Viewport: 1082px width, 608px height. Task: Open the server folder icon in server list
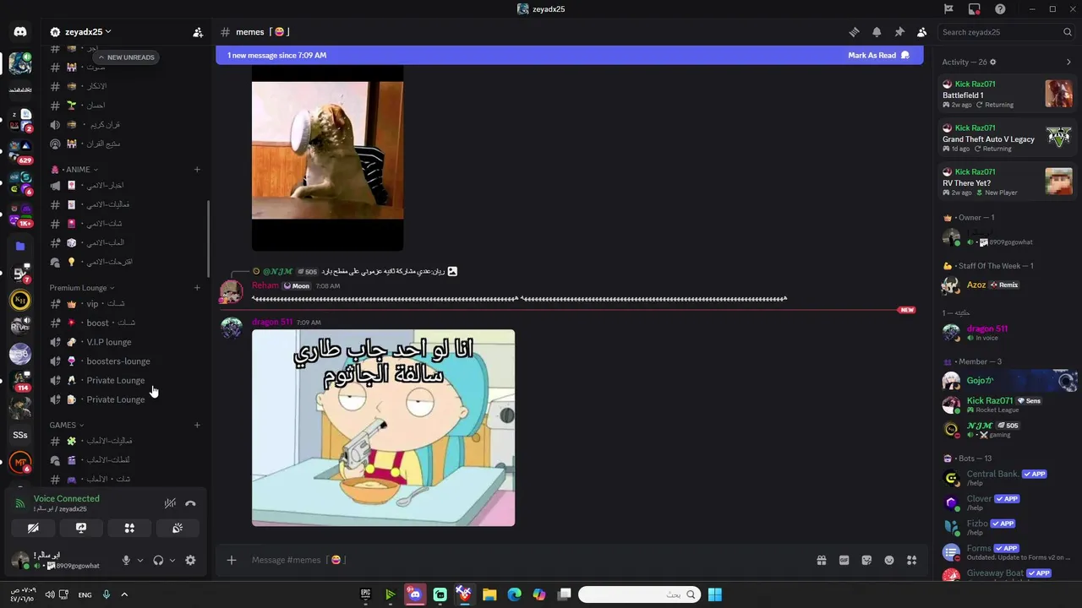[20, 247]
